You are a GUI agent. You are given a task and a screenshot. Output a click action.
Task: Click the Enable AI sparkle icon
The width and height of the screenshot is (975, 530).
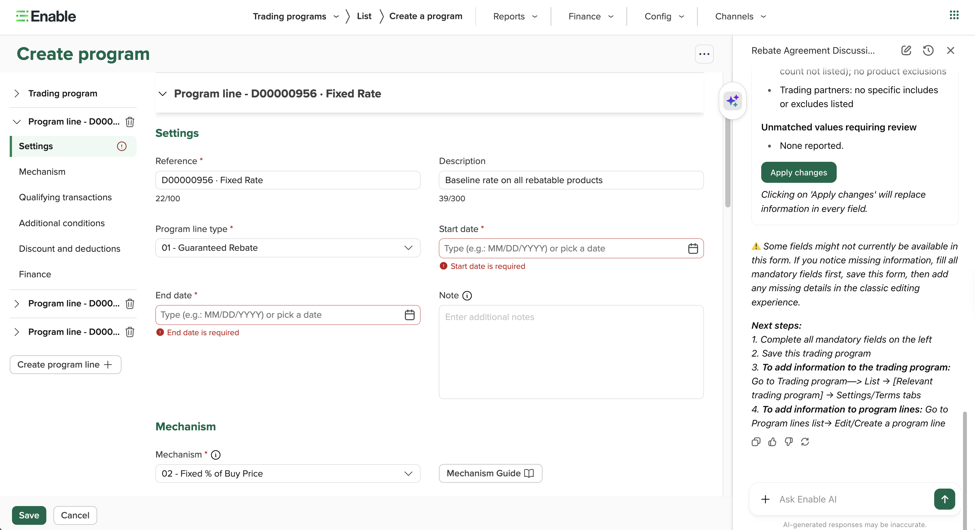click(x=732, y=101)
